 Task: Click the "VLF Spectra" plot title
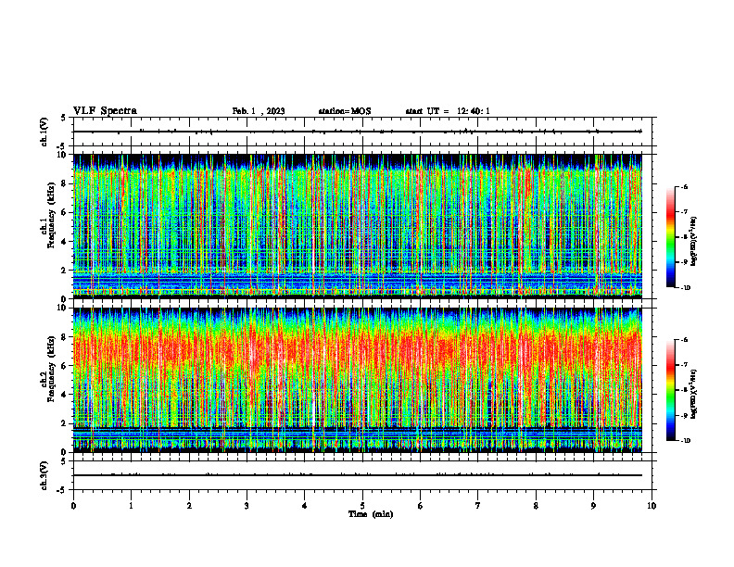(x=105, y=111)
